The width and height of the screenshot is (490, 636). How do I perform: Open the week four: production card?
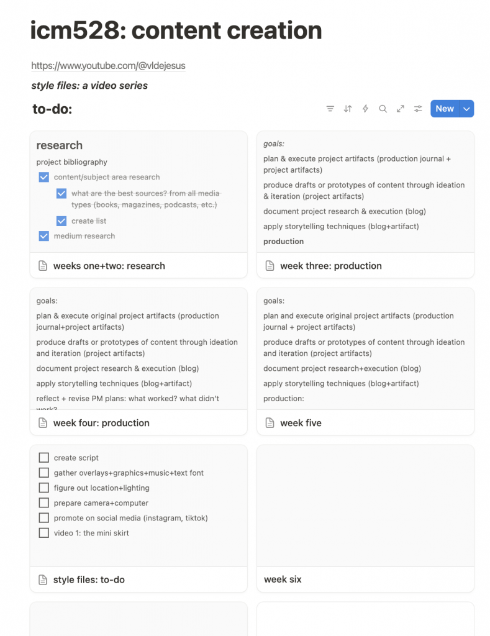coord(101,423)
